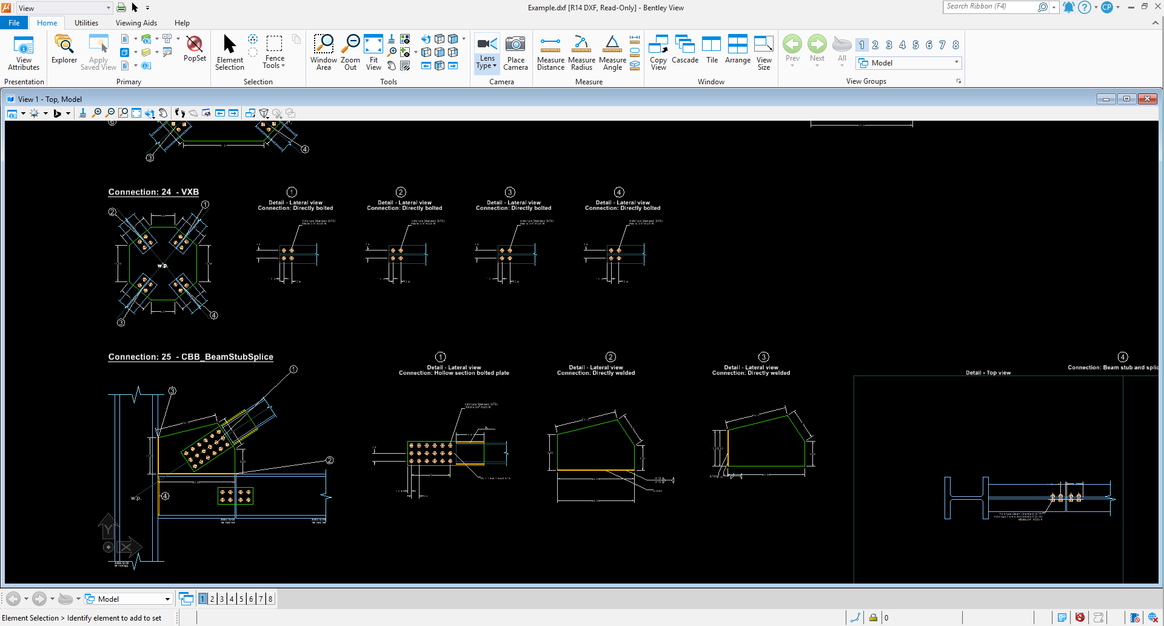The width and height of the screenshot is (1164, 626).
Task: Toggle view 2 in ribbon View Groups
Action: pyautogui.click(x=875, y=45)
